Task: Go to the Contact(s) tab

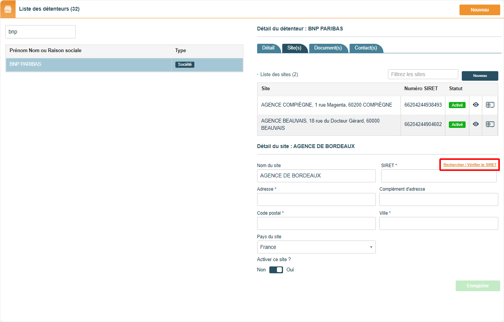Action: tap(366, 48)
